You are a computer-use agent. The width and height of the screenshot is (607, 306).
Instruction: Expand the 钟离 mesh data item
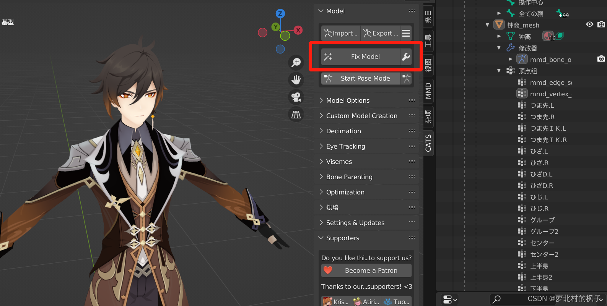click(x=499, y=36)
